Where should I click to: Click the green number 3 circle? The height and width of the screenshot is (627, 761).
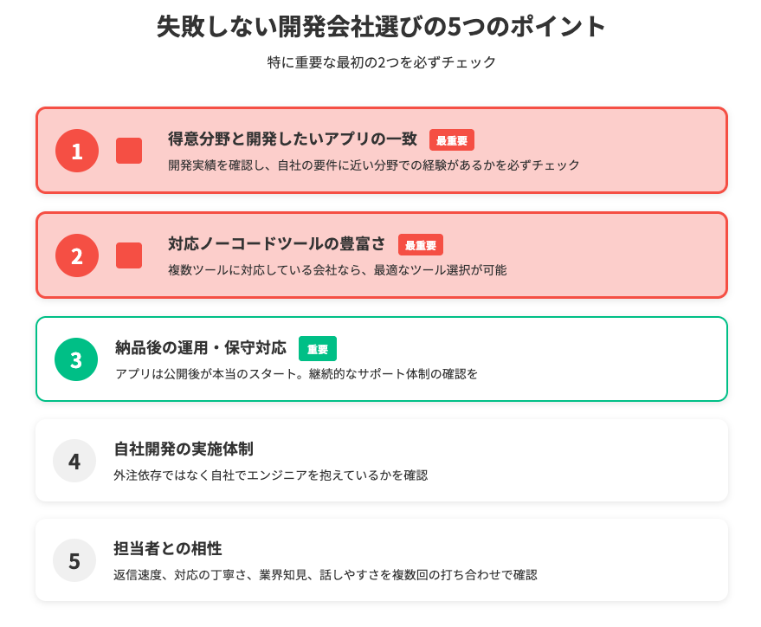(76, 359)
